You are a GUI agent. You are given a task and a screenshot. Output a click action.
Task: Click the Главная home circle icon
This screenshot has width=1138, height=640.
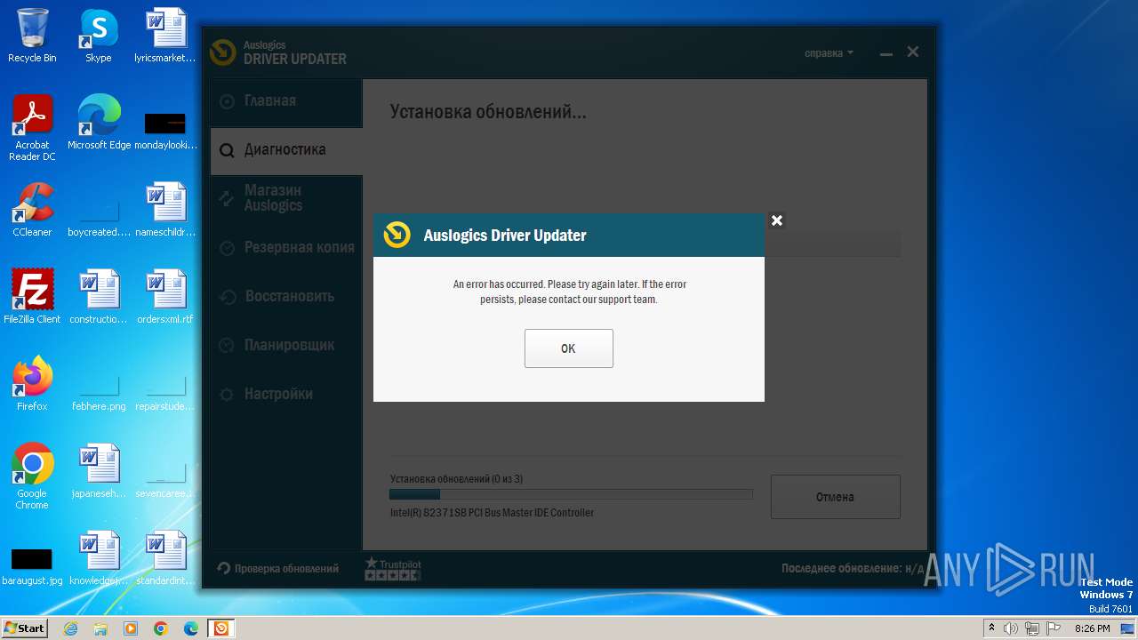tap(227, 101)
